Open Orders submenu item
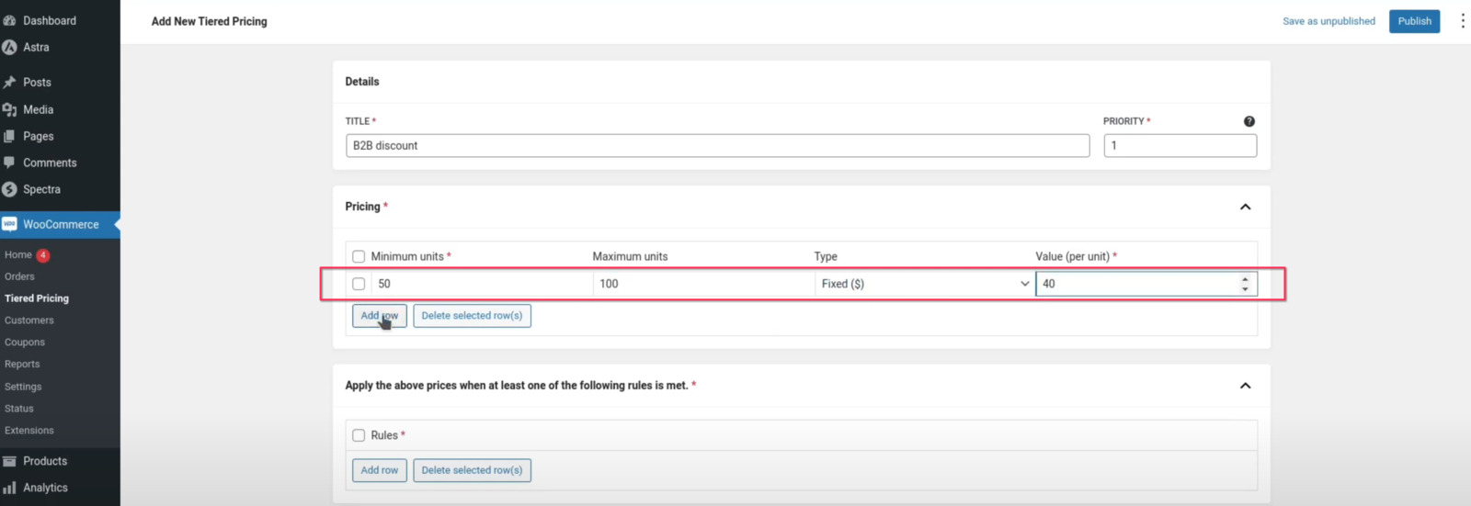 pos(19,276)
